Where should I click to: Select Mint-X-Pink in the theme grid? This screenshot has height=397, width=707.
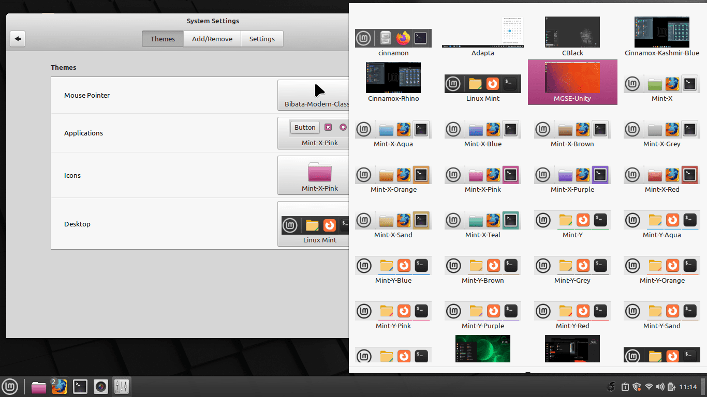(483, 179)
